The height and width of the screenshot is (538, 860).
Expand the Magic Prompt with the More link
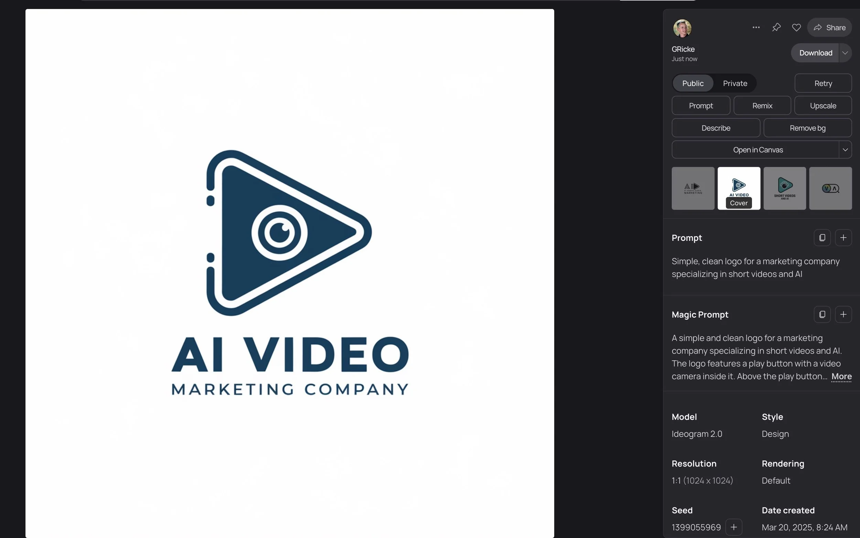point(841,377)
